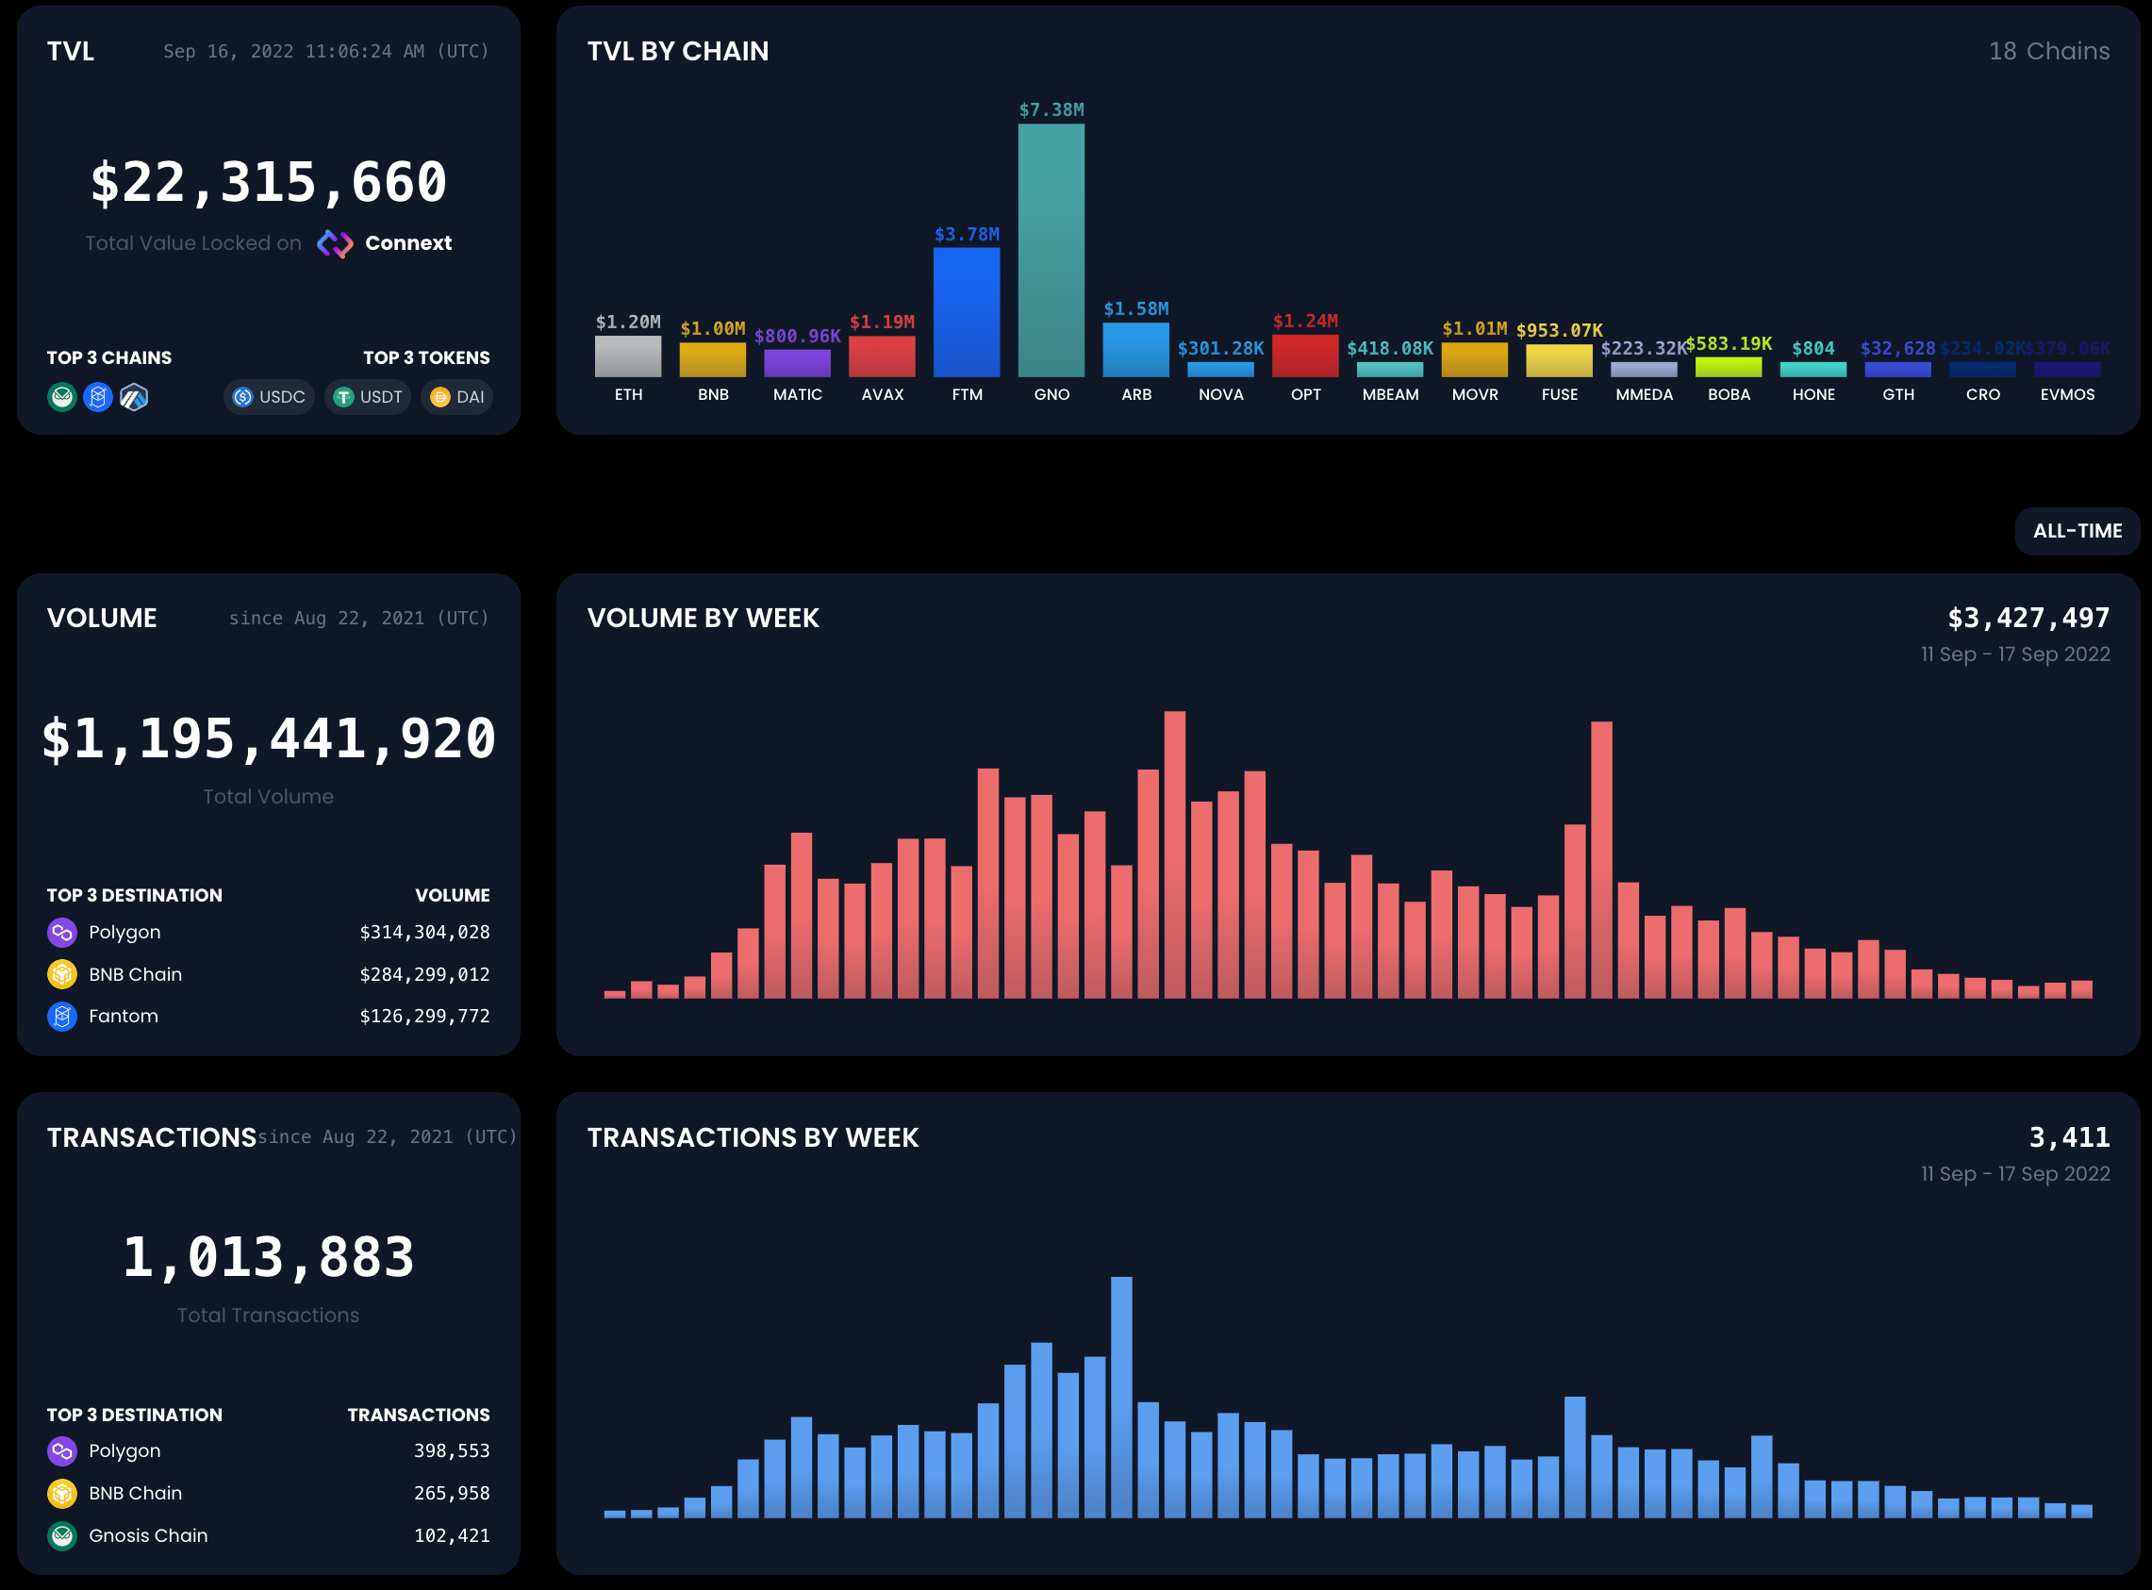Image resolution: width=2152 pixels, height=1590 pixels.
Task: Click the Connext logo in TVL card
Action: [335, 243]
